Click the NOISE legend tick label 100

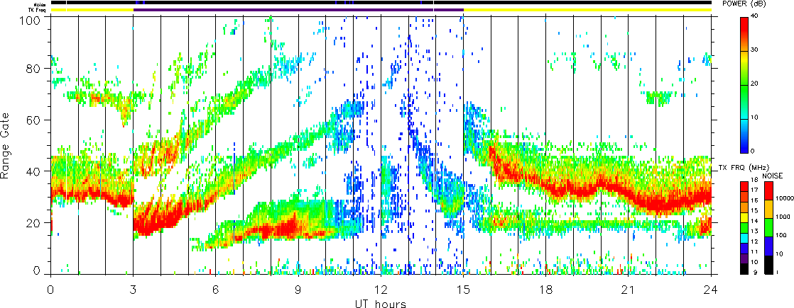click(x=781, y=235)
